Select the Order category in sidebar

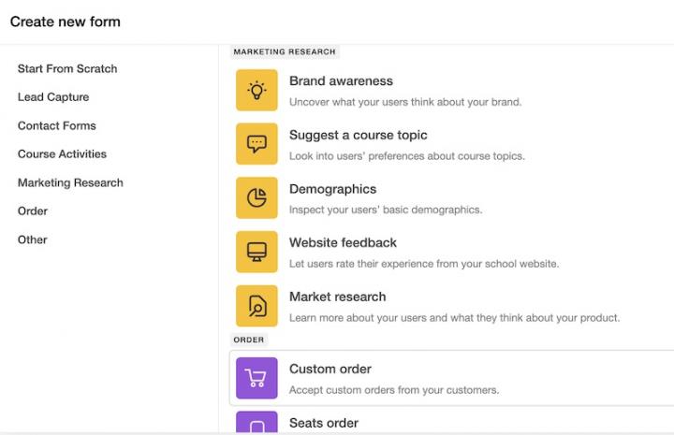pos(33,211)
